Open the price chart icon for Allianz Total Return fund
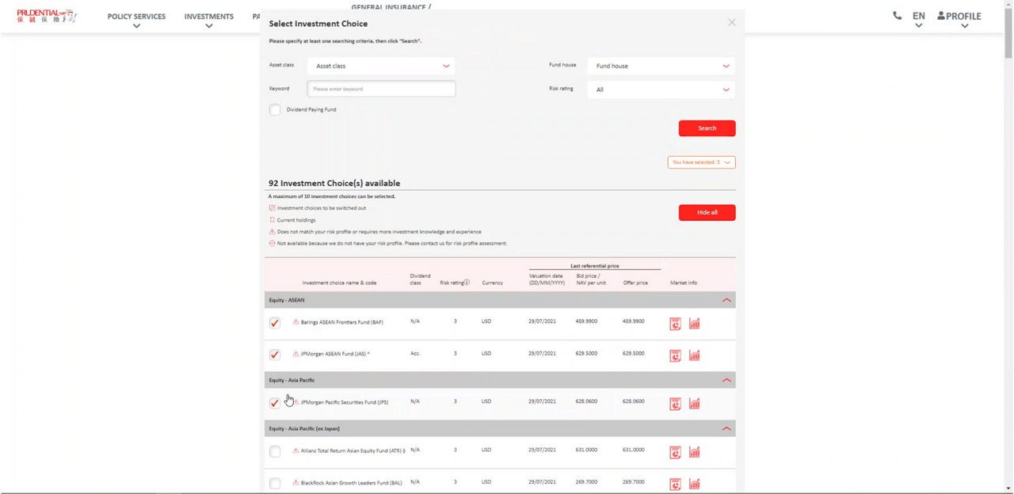This screenshot has height=494, width=1014. click(x=694, y=452)
